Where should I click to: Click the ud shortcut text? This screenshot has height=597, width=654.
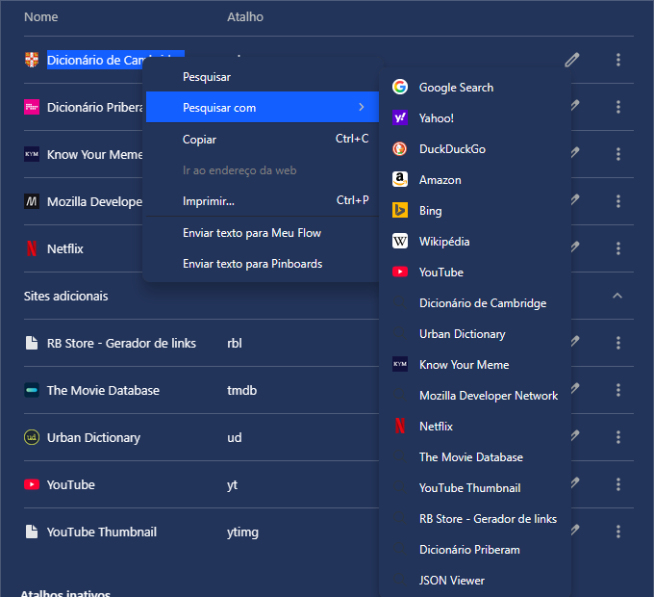pos(235,437)
